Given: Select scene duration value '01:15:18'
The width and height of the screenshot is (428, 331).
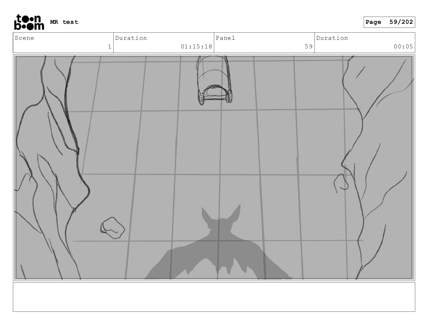Looking at the screenshot, I should coord(196,47).
